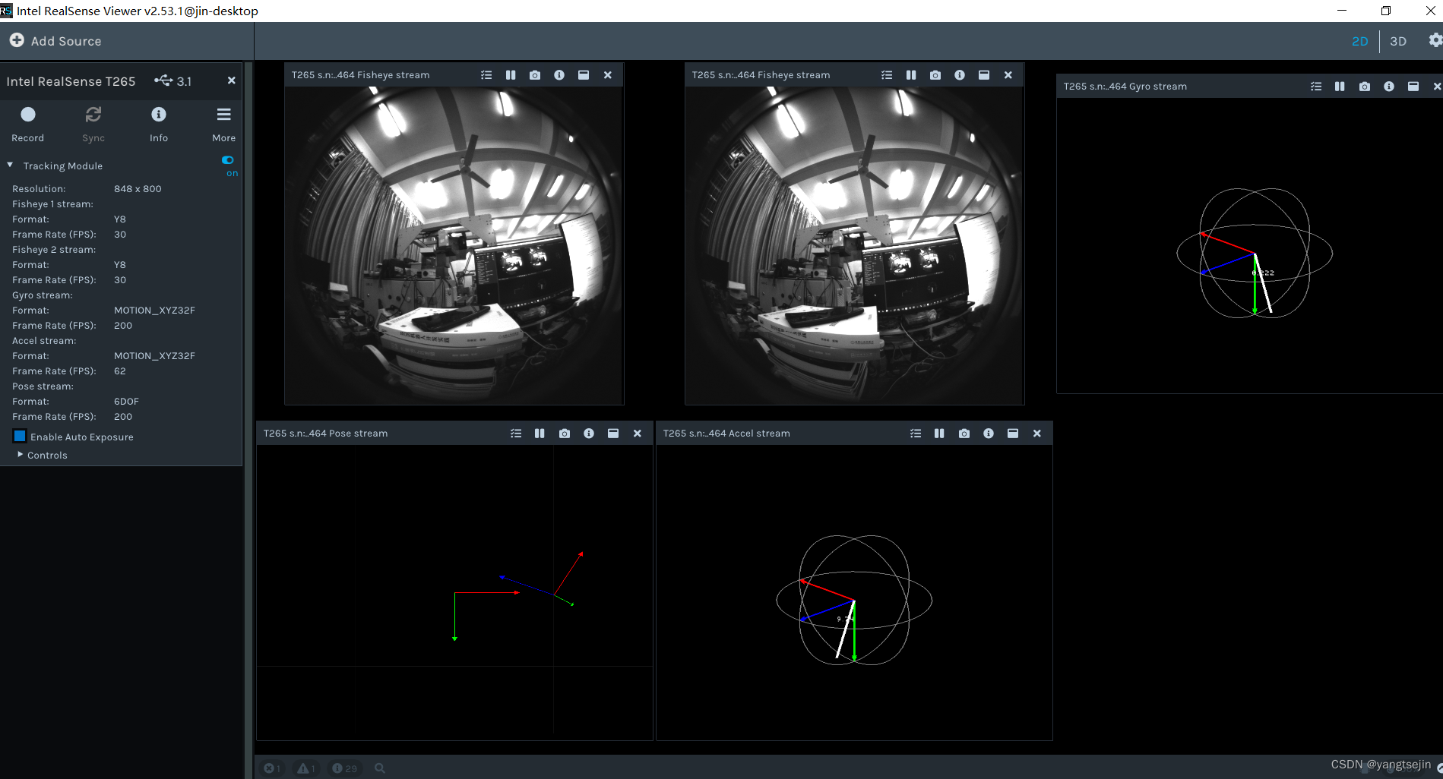Open metadata list of left Fisheye stream
1443x779 pixels.
[486, 75]
